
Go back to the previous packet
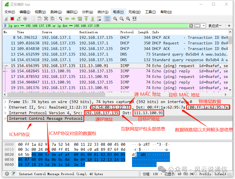pos(67,19)
